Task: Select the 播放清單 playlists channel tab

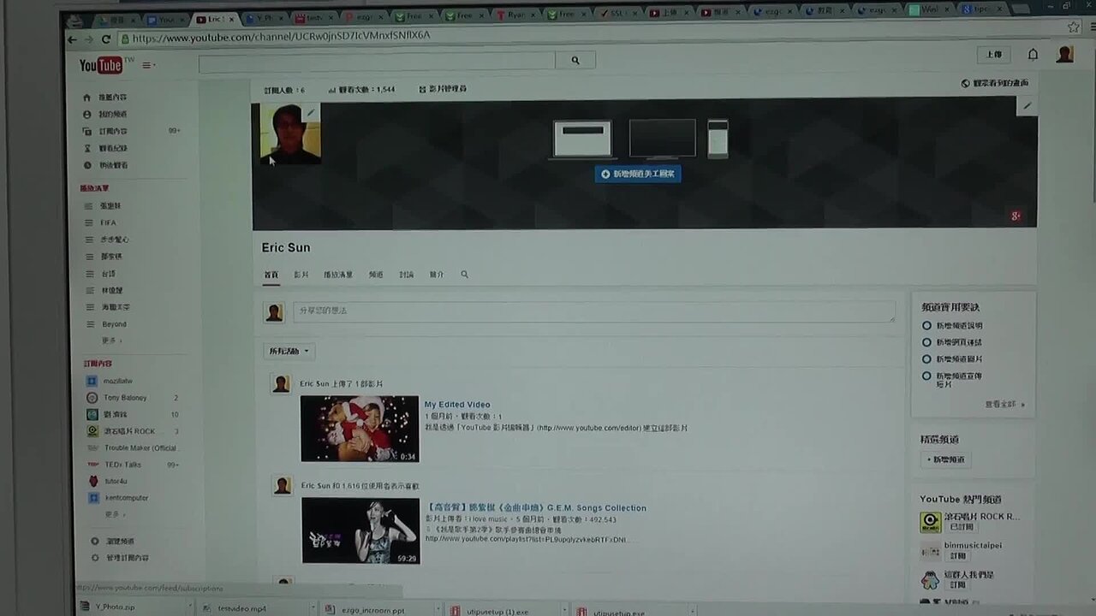Action: point(337,275)
